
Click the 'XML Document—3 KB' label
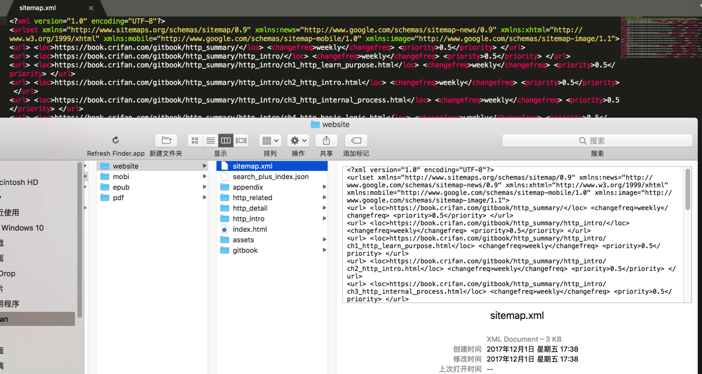click(524, 339)
